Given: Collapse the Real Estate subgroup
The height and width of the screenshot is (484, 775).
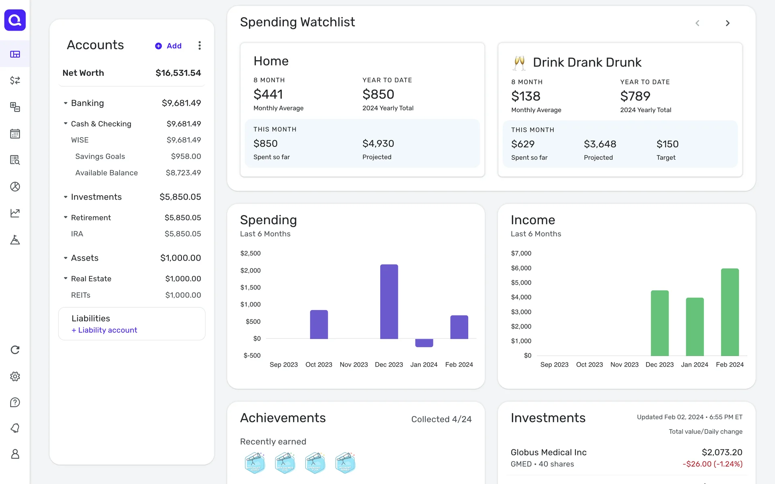Looking at the screenshot, I should point(65,278).
